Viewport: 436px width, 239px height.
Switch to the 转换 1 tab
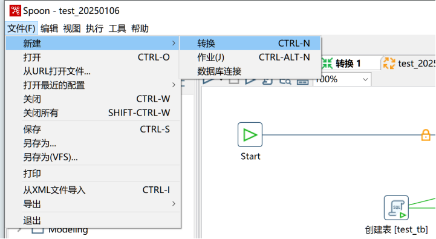pyautogui.click(x=348, y=64)
